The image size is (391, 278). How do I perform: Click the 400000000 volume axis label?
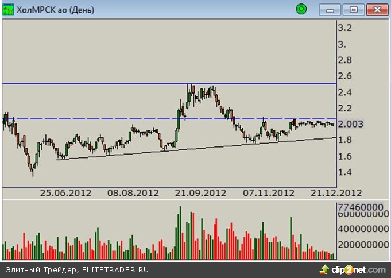tap(363, 229)
